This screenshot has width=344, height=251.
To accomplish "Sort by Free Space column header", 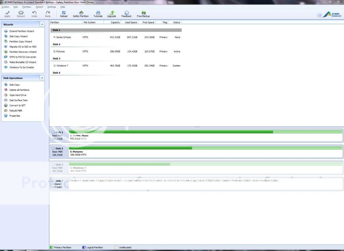I will point(147,23).
